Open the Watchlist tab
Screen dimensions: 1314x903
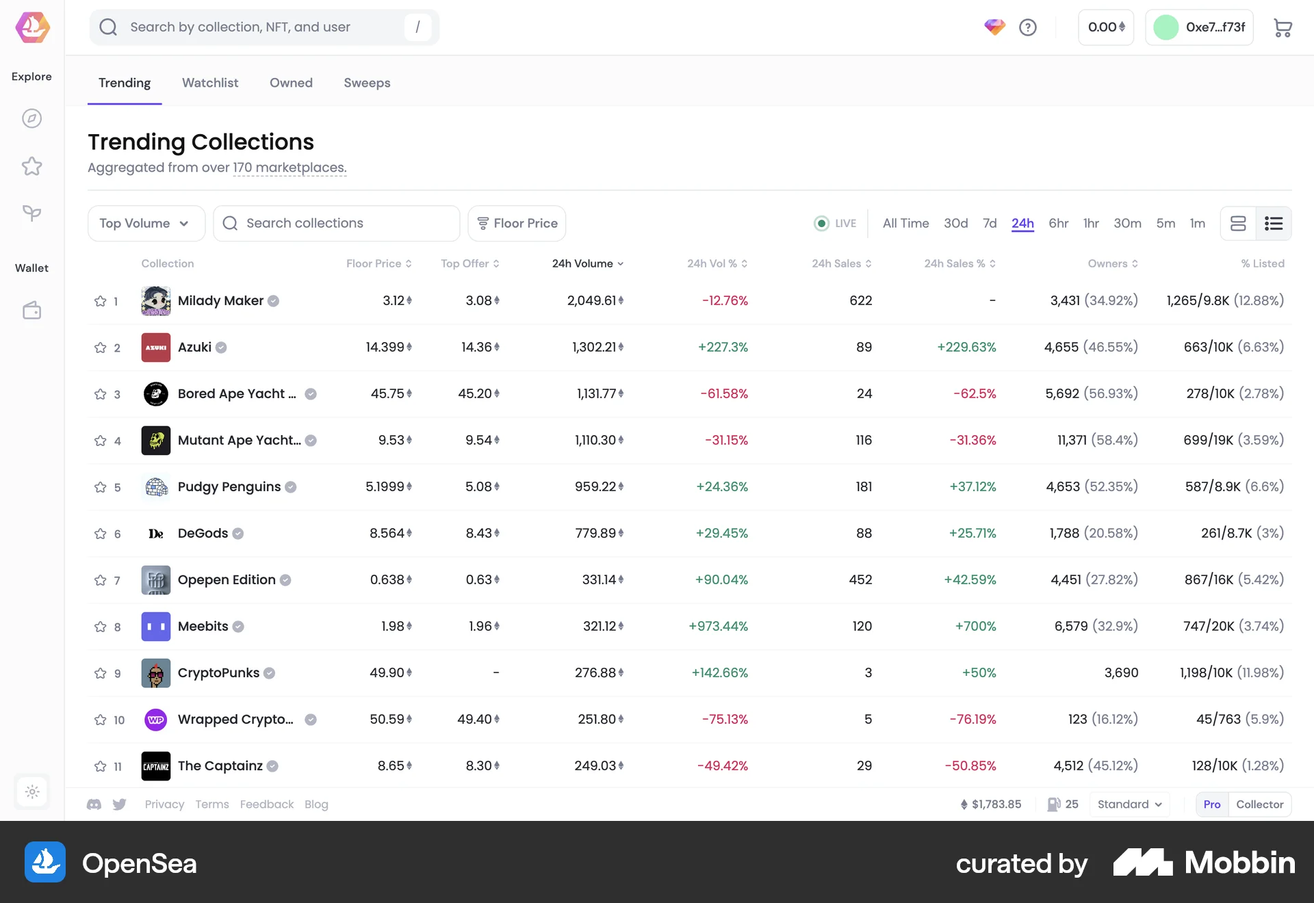click(x=210, y=83)
